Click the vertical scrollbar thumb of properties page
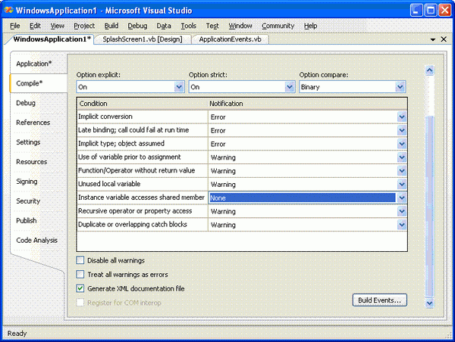 click(429, 207)
